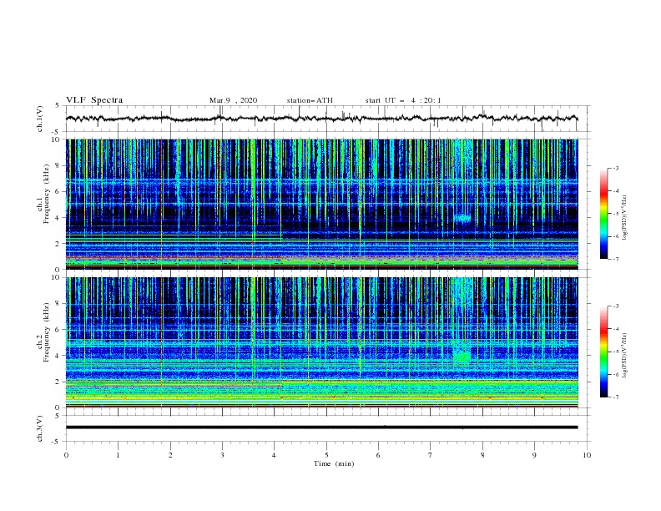The height and width of the screenshot is (511, 661).
Task: Click the ch.2 PSD color scale bar
Action: (x=603, y=352)
